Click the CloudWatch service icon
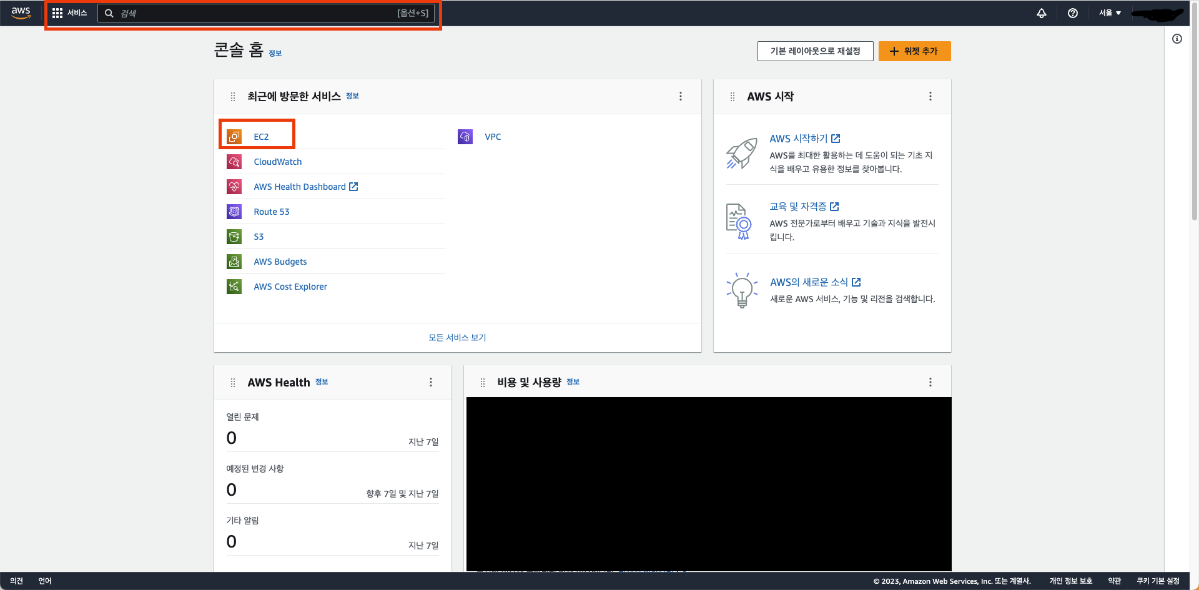Image resolution: width=1199 pixels, height=590 pixels. click(234, 161)
